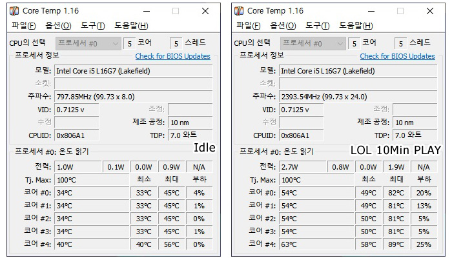The width and height of the screenshot is (452, 258).
Task: Click 코어 #4 temperature reading 63°C
Action: point(316,244)
